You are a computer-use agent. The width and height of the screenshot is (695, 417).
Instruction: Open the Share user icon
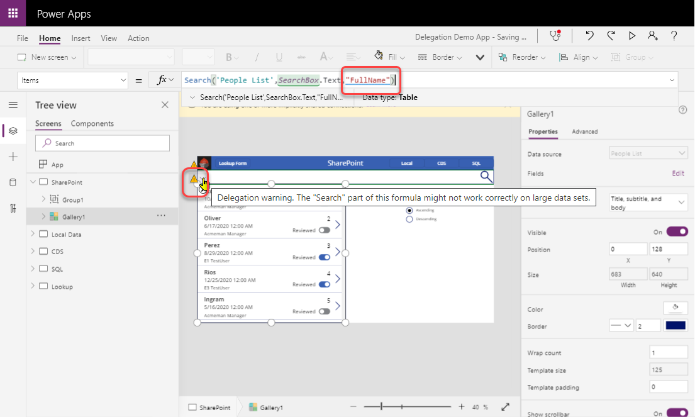click(x=653, y=36)
